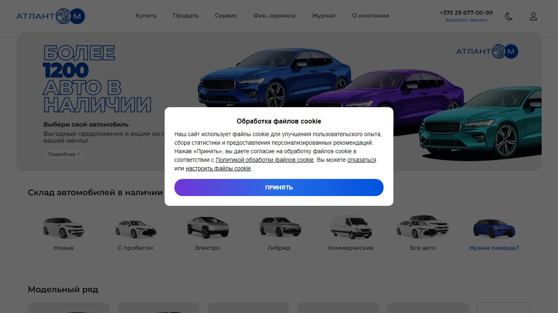Open the user account profile icon

[x=533, y=16]
